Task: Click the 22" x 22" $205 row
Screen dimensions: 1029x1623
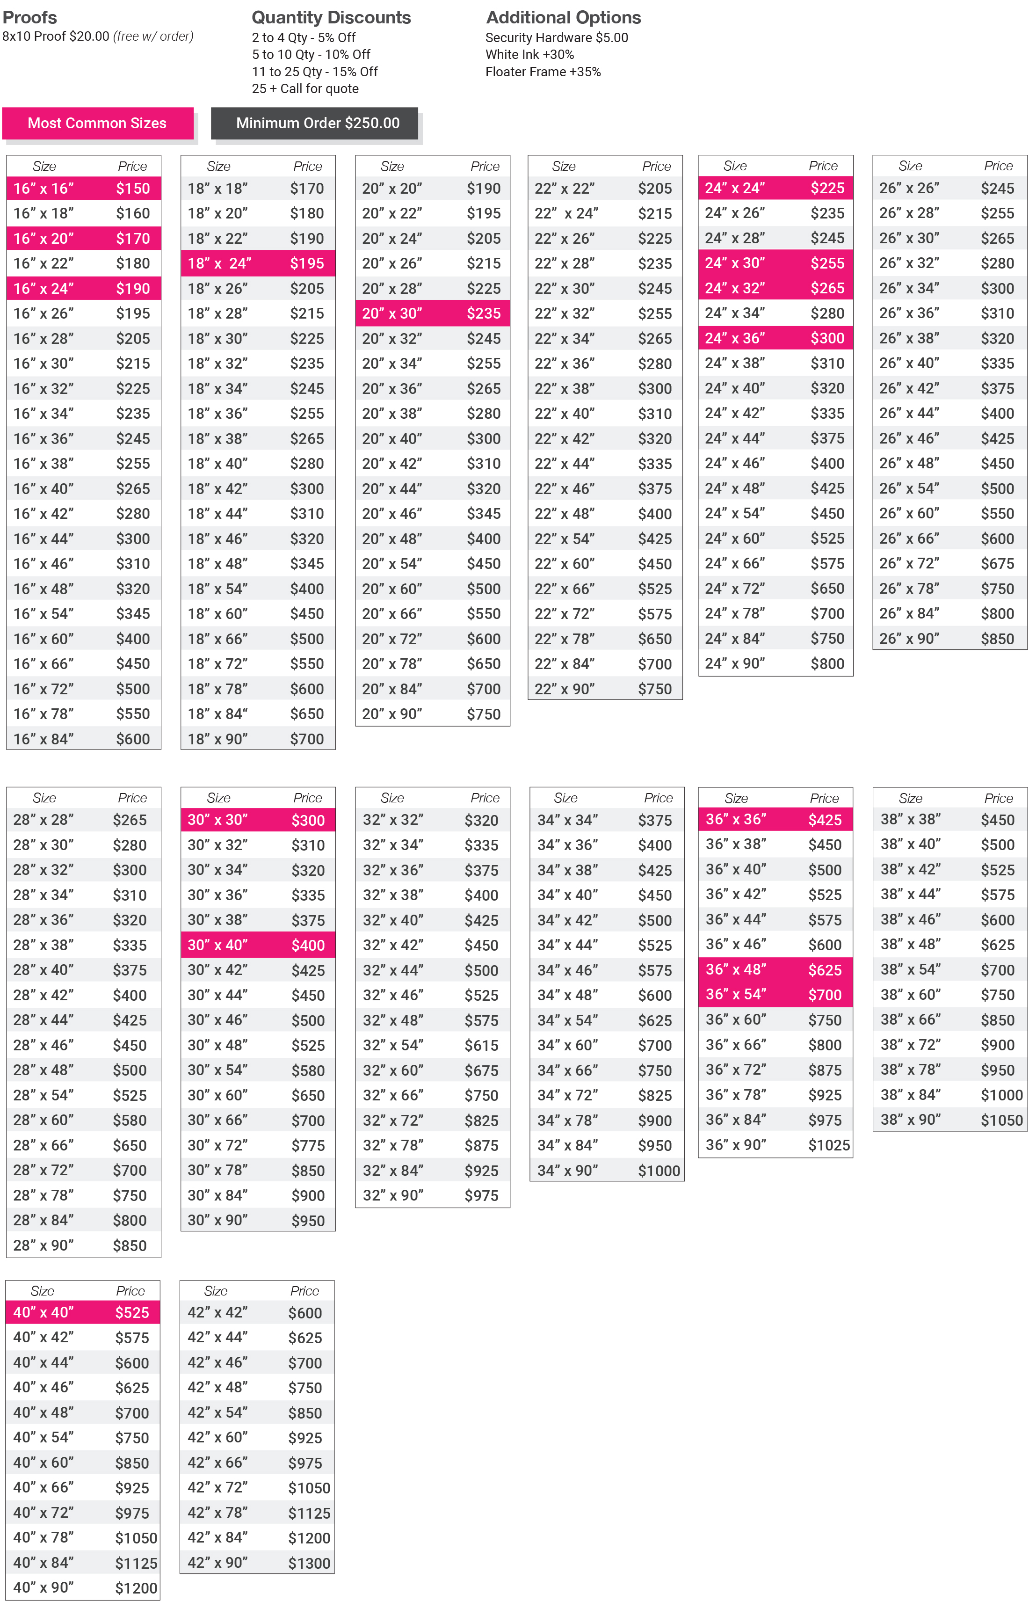Action: click(x=604, y=189)
